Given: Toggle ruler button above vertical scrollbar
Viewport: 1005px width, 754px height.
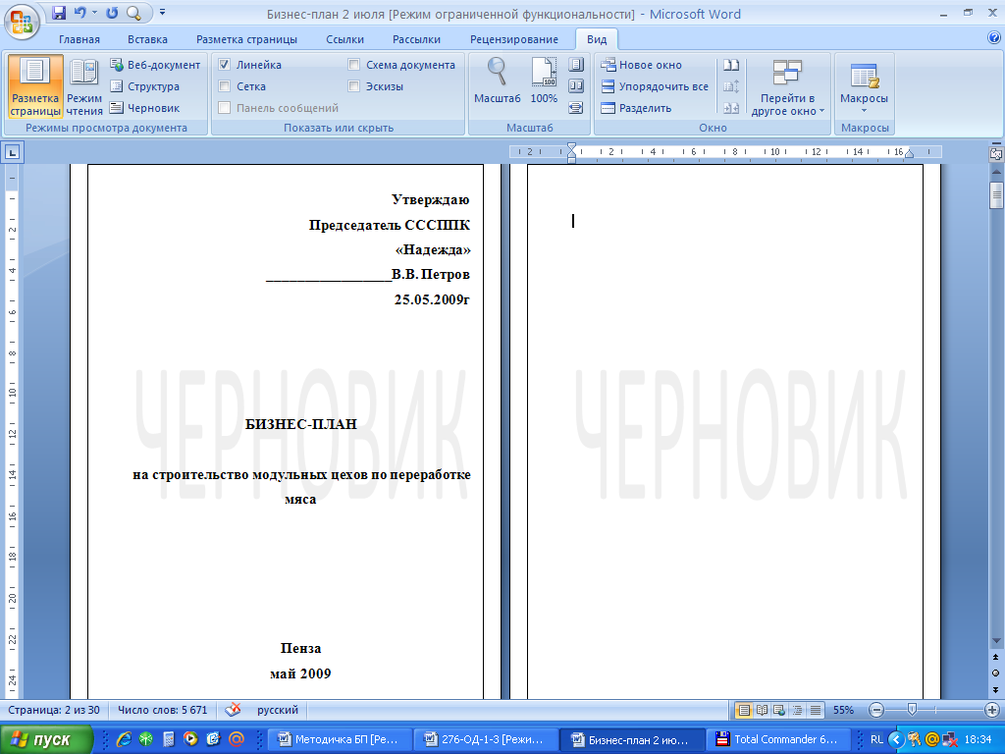Looking at the screenshot, I should (996, 153).
